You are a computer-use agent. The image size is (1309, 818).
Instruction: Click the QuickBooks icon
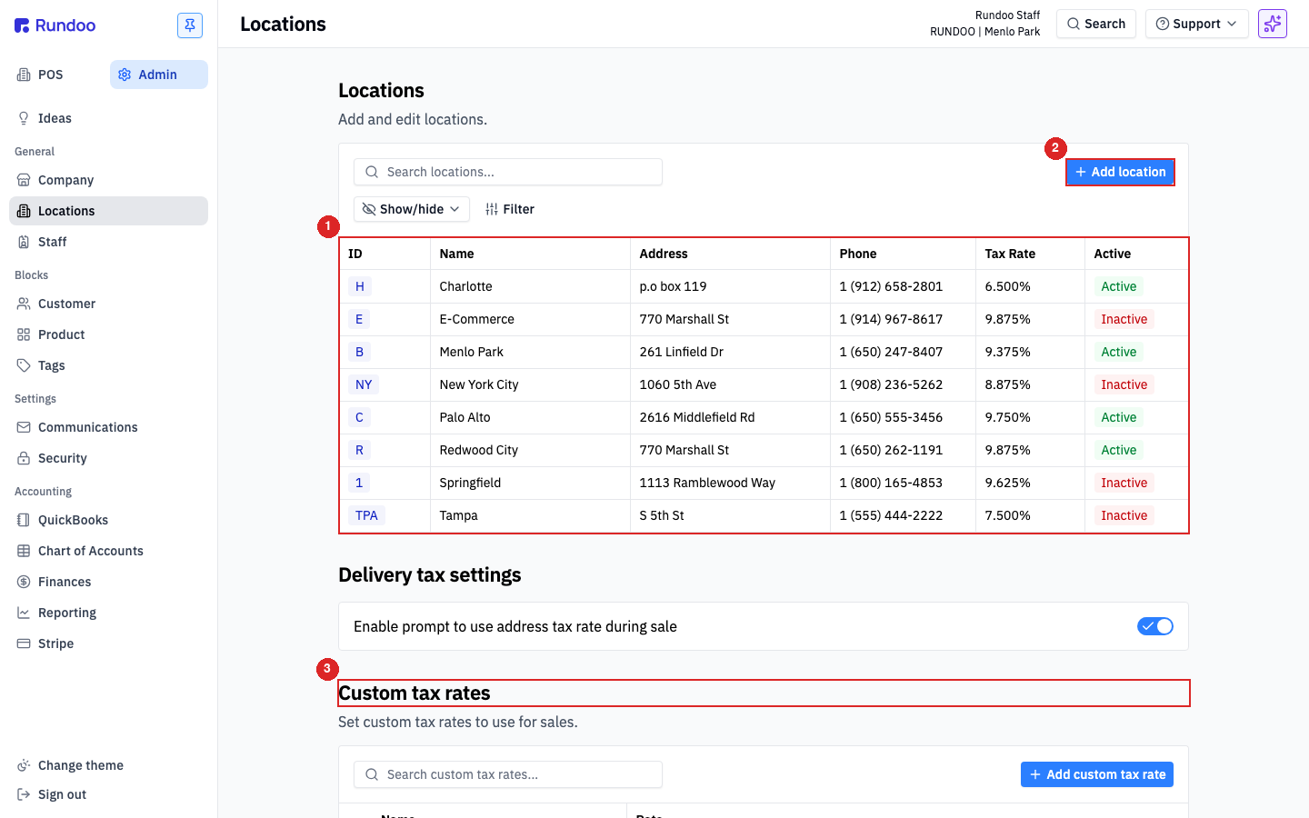[24, 520]
